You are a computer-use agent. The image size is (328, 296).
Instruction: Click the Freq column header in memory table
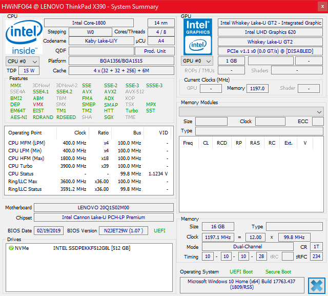(x=188, y=143)
